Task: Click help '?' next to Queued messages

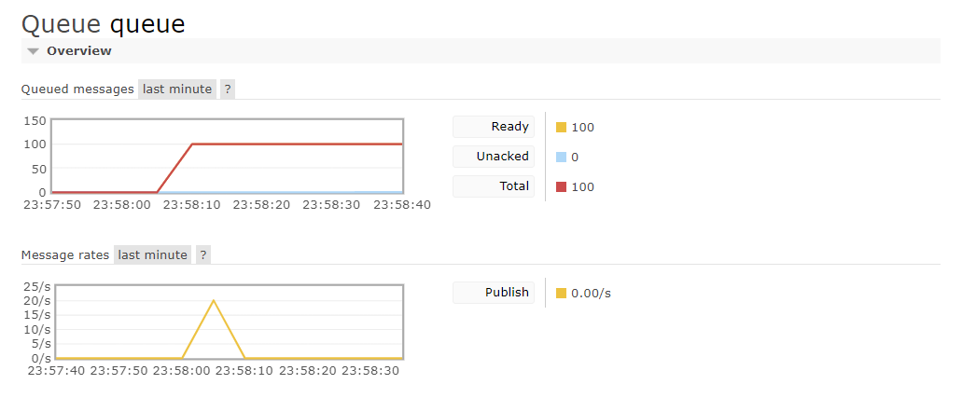Action: tap(228, 89)
